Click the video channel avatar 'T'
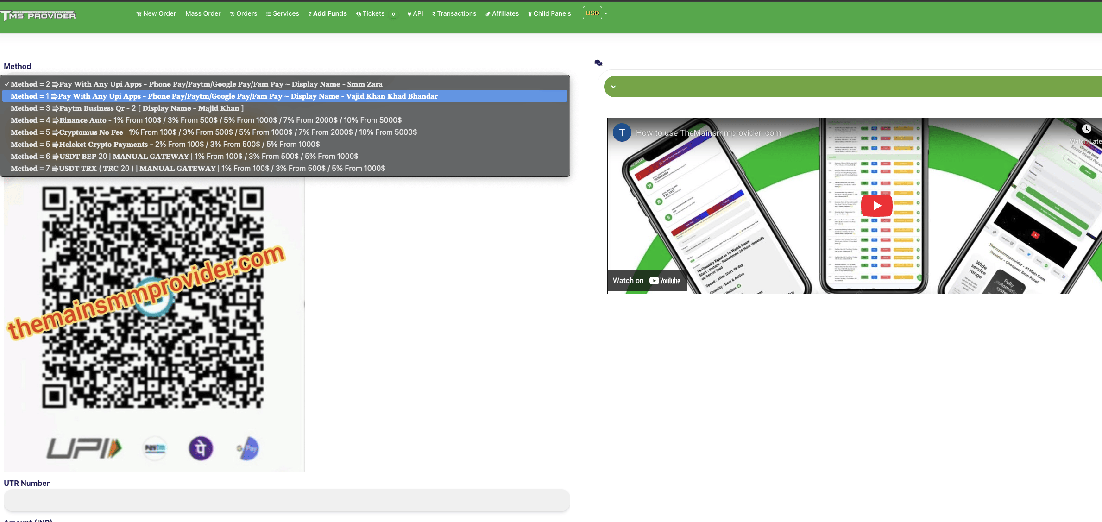Image resolution: width=1102 pixels, height=522 pixels. [622, 133]
